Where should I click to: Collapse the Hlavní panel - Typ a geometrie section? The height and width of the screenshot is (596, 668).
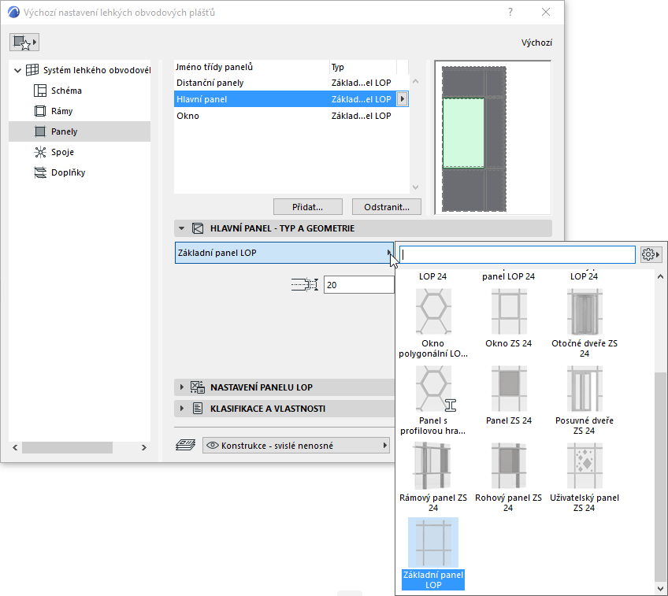(x=181, y=228)
